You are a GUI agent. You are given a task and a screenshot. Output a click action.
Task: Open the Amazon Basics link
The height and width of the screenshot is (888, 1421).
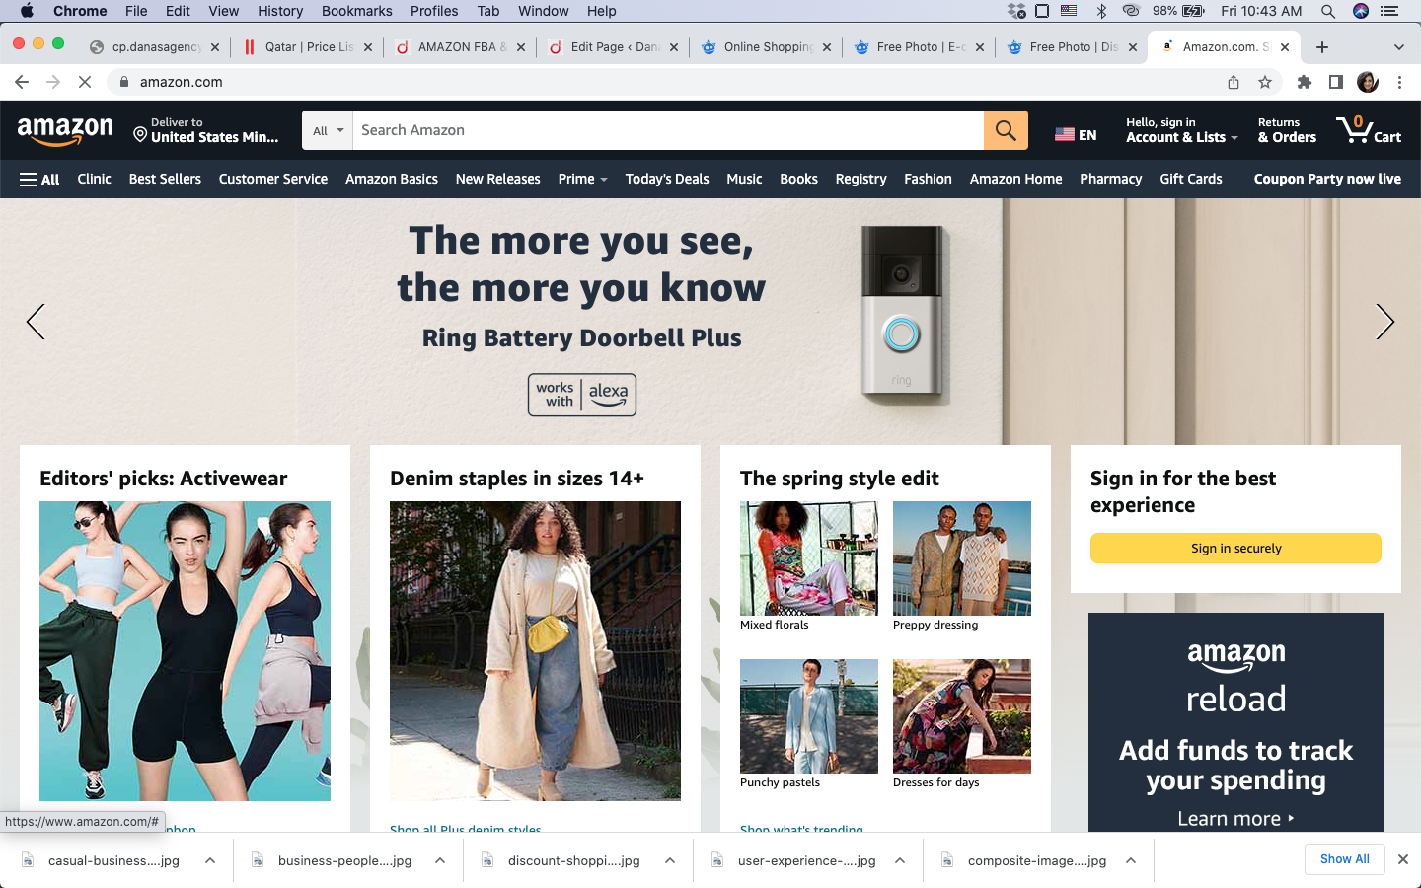pyautogui.click(x=392, y=180)
